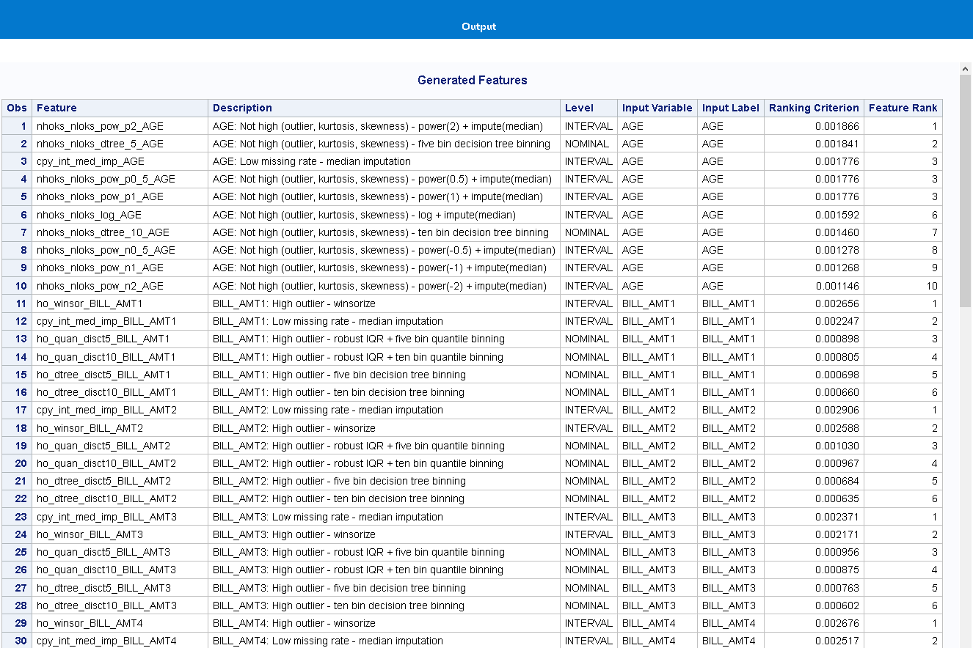Viewport: 973px width, 648px height.
Task: Click the Description column header
Action: pos(242,108)
